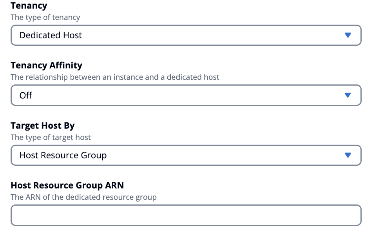Click the Host Resource Group ARN label
The width and height of the screenshot is (373, 233).
(67, 185)
